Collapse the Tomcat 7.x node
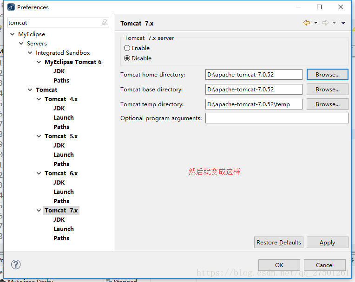 tap(39, 211)
